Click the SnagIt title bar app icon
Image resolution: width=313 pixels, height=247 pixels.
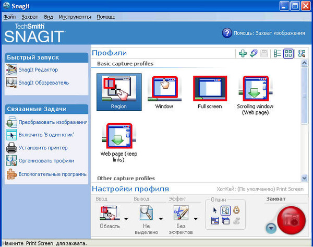pyautogui.click(x=7, y=6)
